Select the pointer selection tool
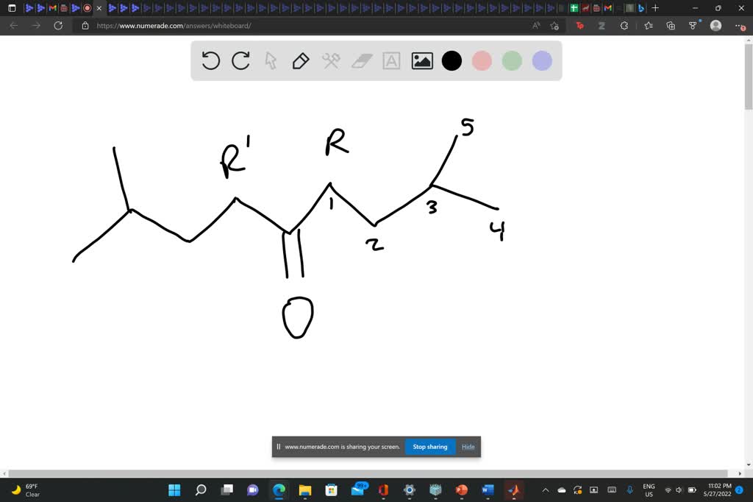The width and height of the screenshot is (753, 502). point(271,61)
